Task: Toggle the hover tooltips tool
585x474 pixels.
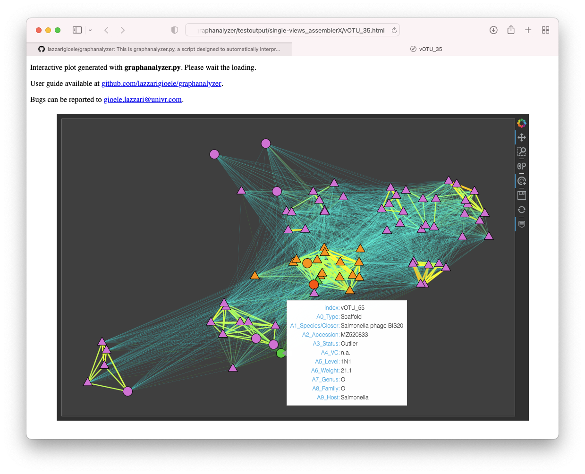Action: coord(521,224)
